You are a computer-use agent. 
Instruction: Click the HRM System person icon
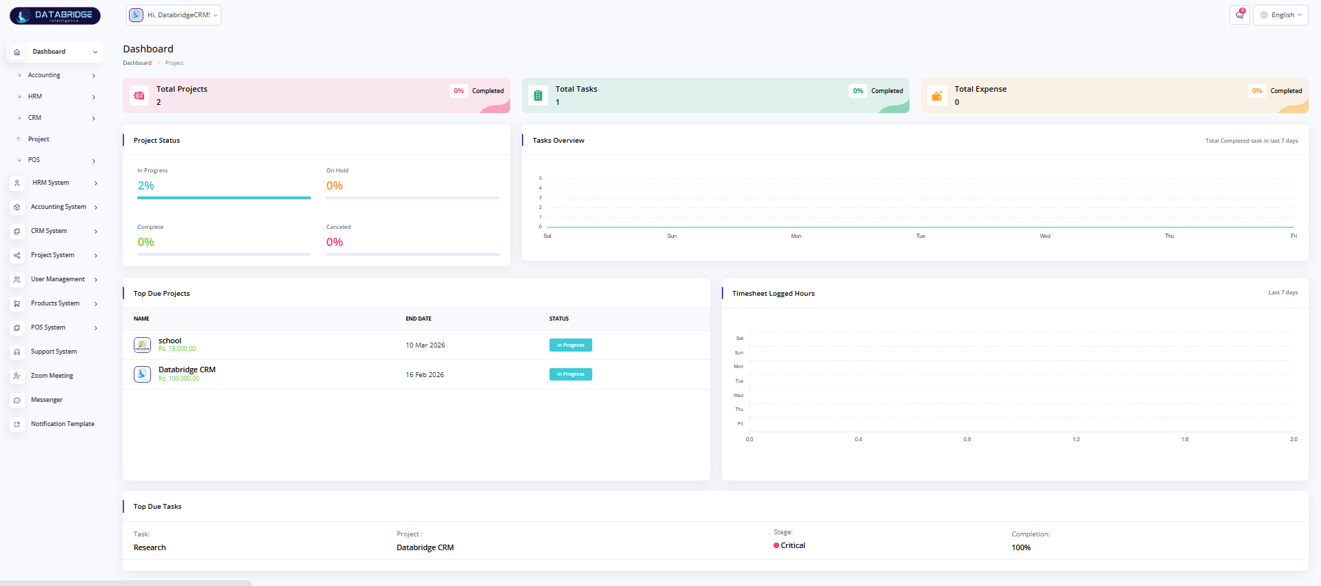[17, 183]
